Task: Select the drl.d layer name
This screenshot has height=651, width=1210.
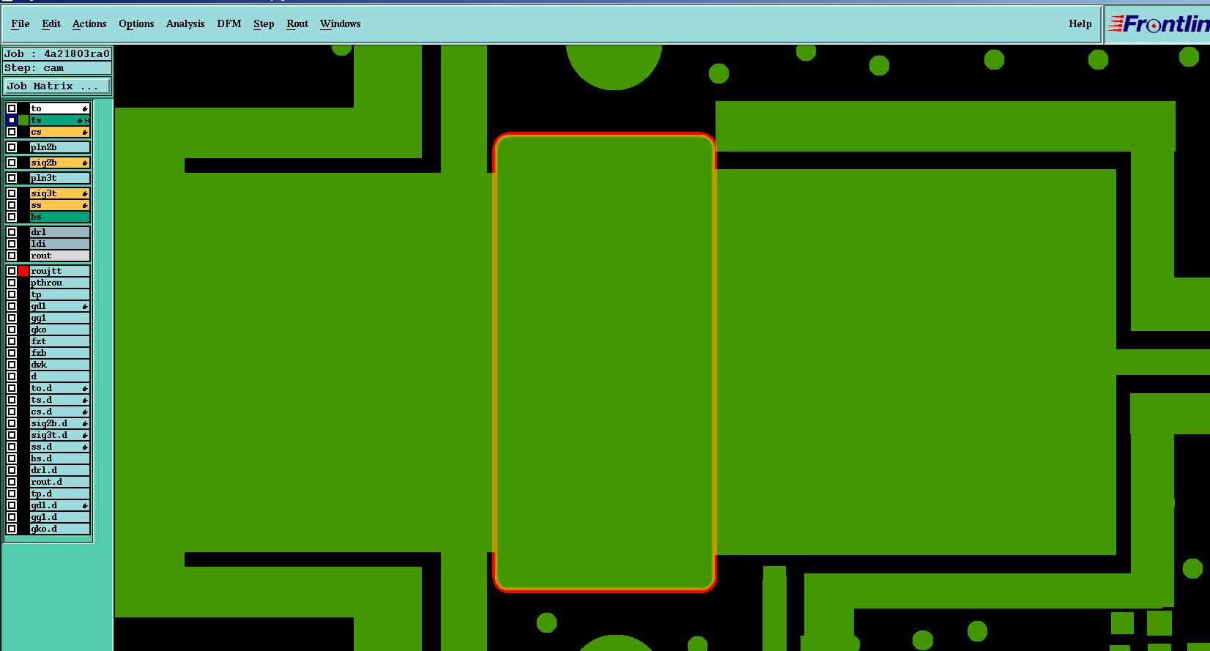Action: [60, 470]
